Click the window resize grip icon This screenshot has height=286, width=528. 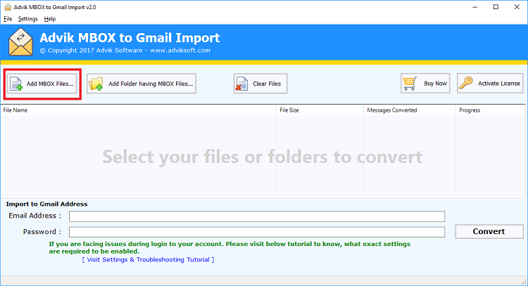[523, 282]
